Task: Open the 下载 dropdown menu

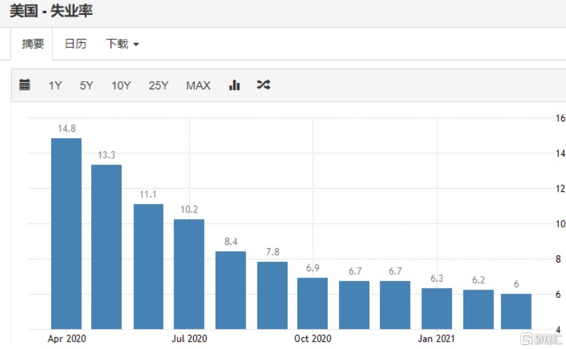Action: coord(122,44)
